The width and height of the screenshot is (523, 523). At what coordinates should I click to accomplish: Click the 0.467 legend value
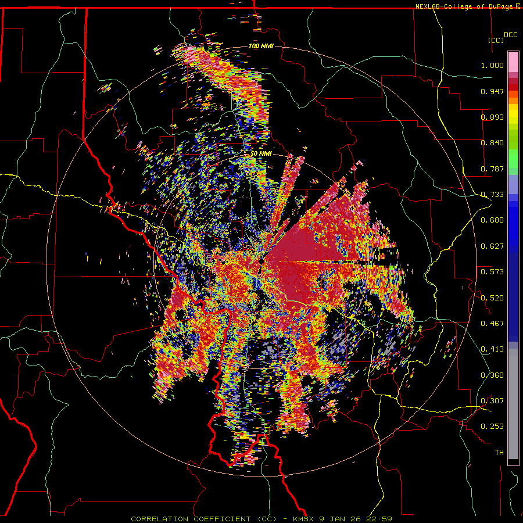point(492,323)
